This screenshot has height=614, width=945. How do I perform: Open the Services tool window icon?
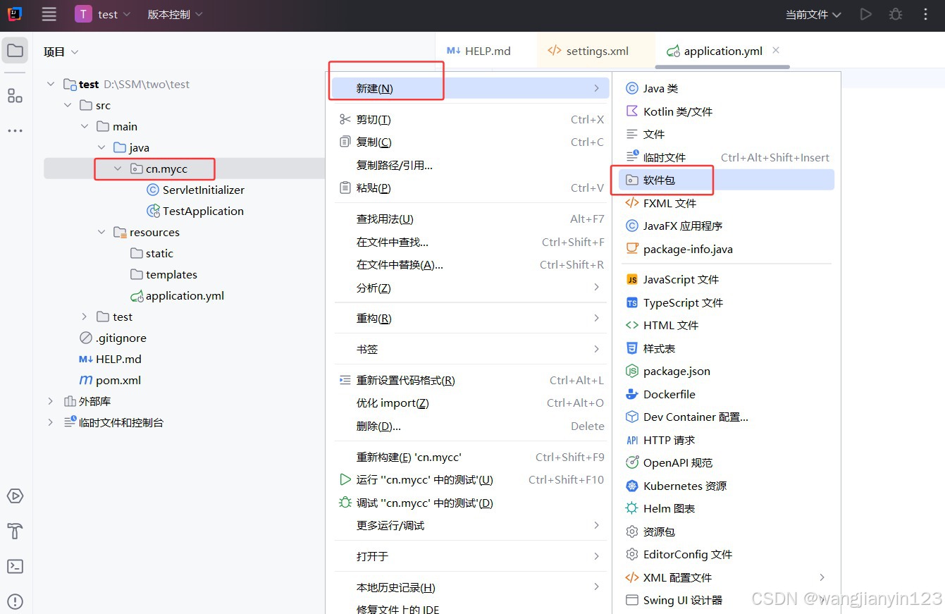(15, 496)
